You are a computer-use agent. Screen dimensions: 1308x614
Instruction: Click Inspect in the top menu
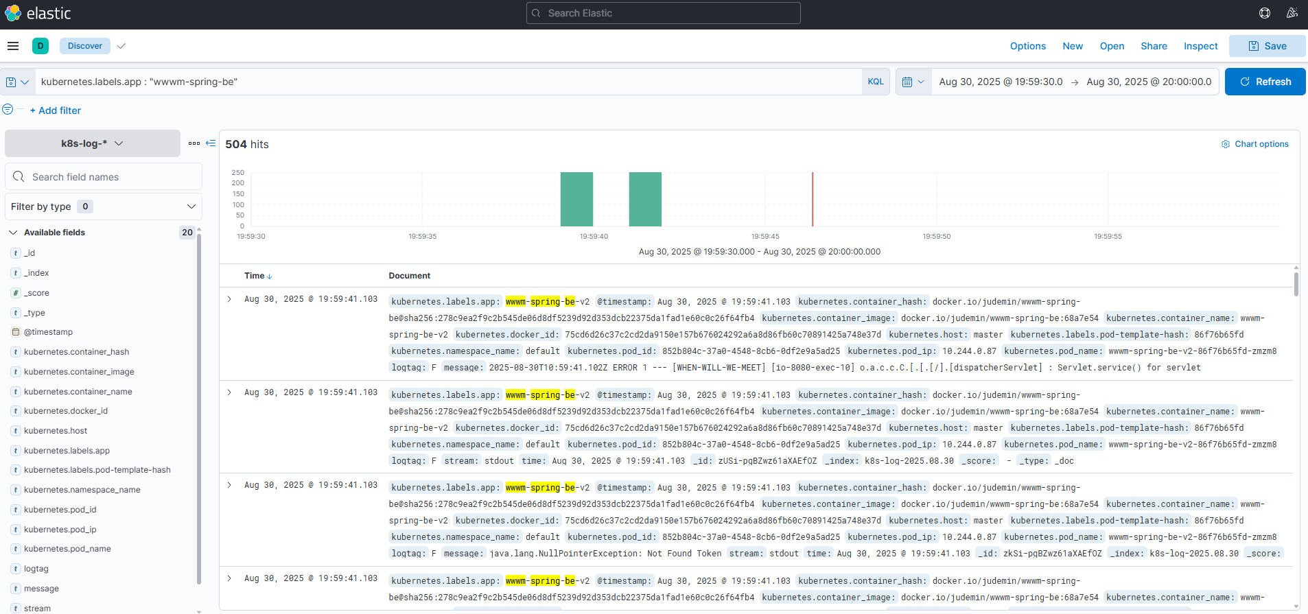1200,46
